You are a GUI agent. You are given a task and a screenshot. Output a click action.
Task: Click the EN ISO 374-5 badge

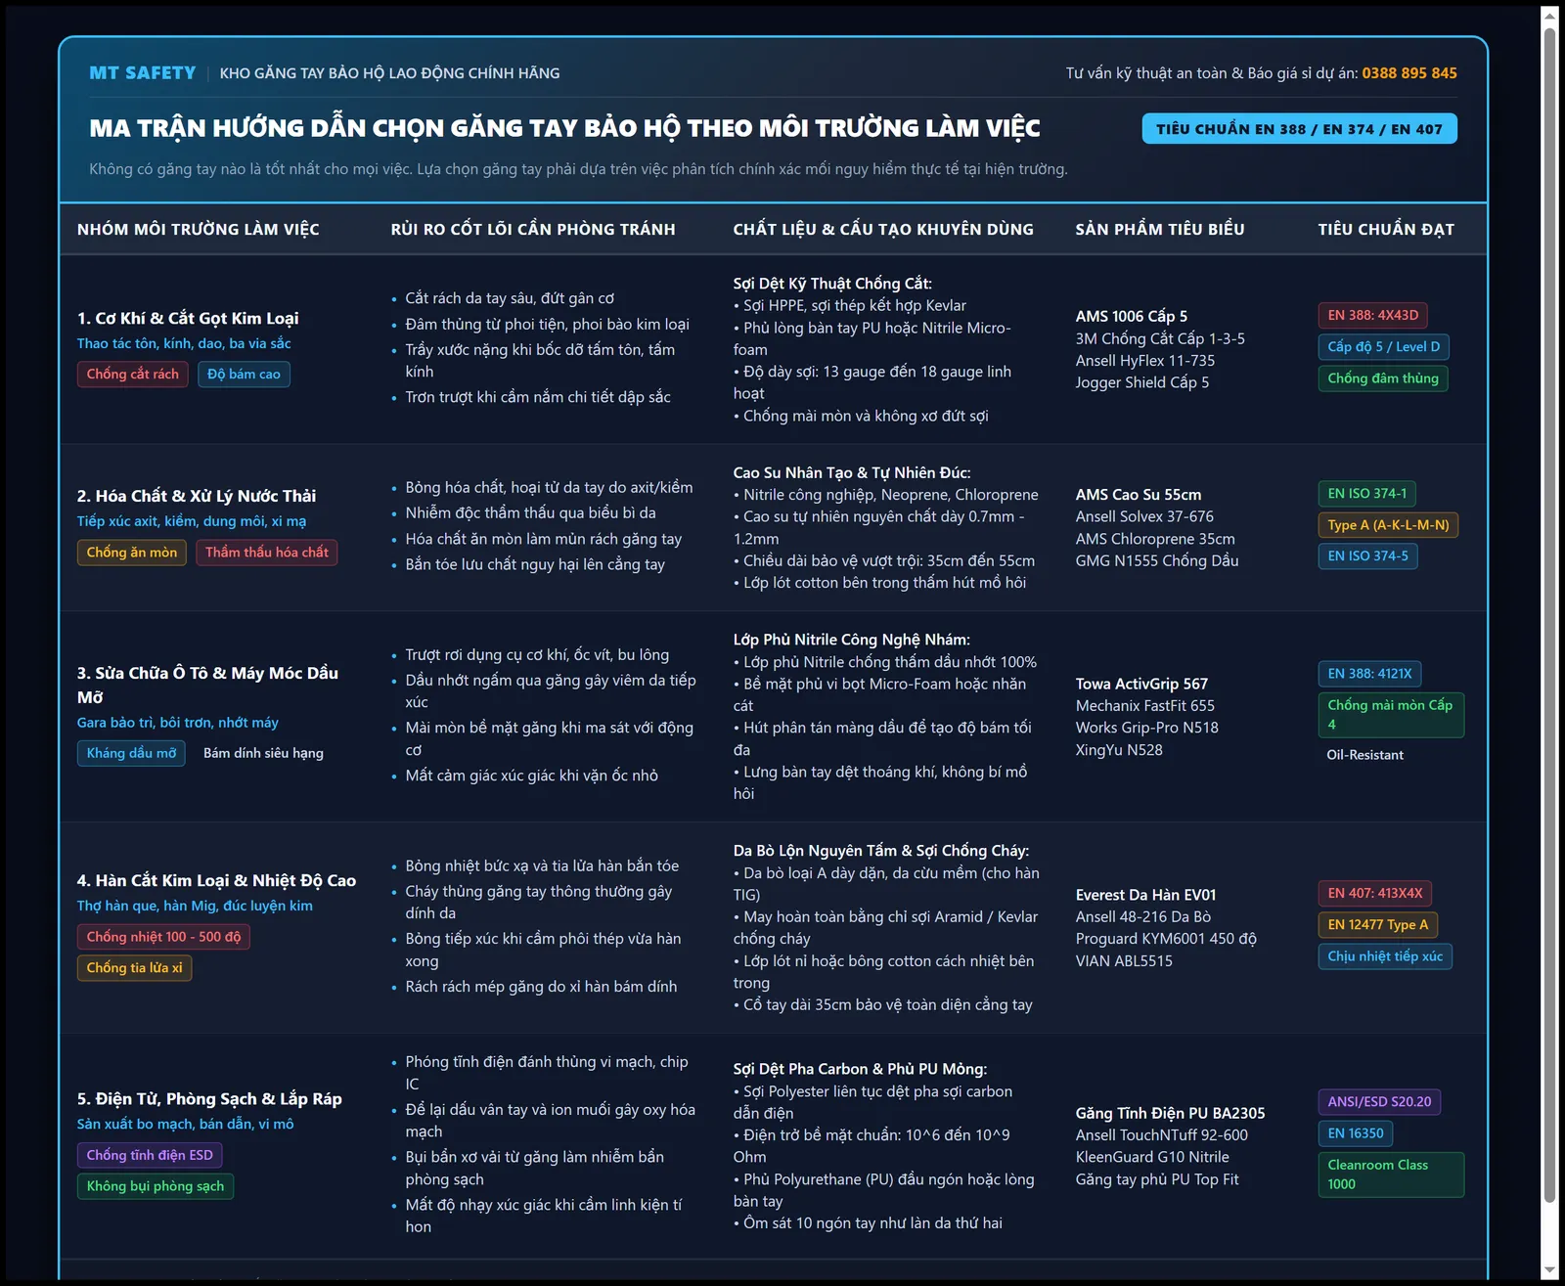(1367, 556)
